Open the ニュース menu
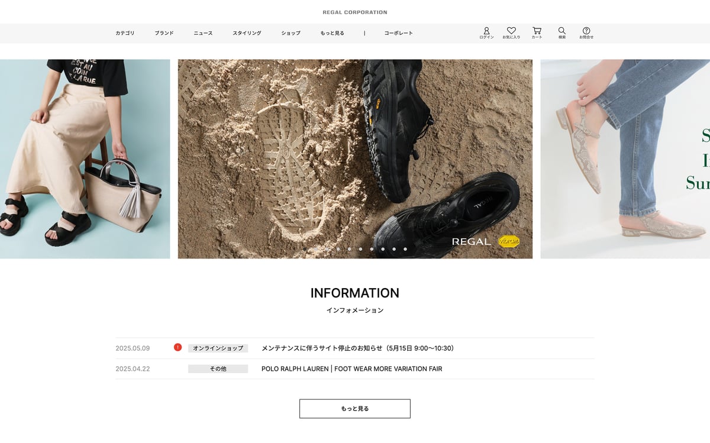Image resolution: width=710 pixels, height=443 pixels. [203, 33]
